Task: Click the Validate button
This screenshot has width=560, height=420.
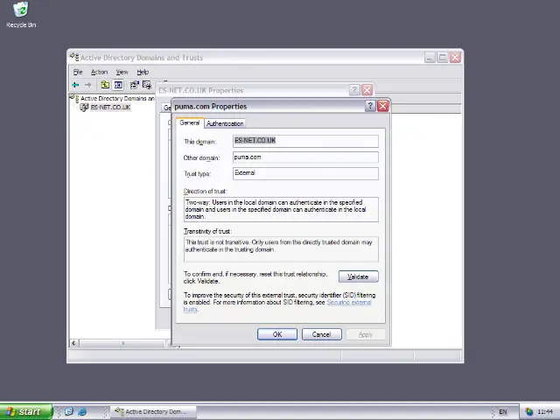Action: point(358,276)
